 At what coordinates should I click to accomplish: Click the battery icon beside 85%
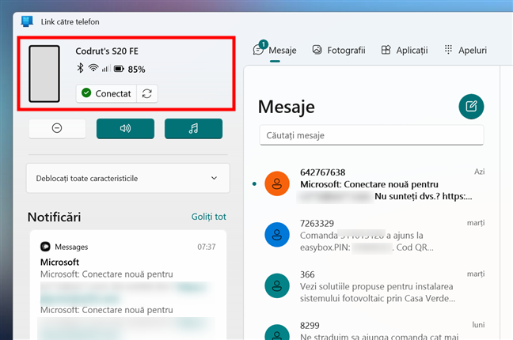click(119, 69)
